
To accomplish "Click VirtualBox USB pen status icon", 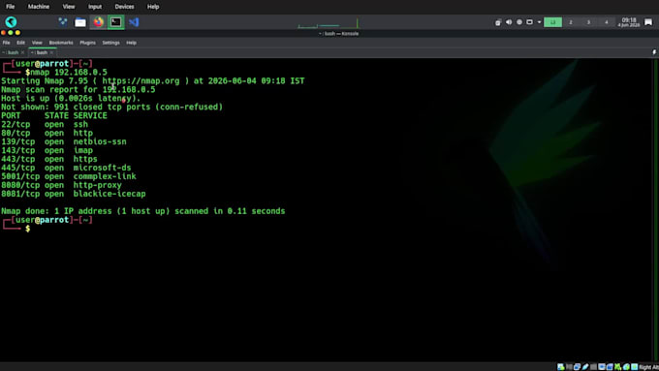I will [585, 367].
